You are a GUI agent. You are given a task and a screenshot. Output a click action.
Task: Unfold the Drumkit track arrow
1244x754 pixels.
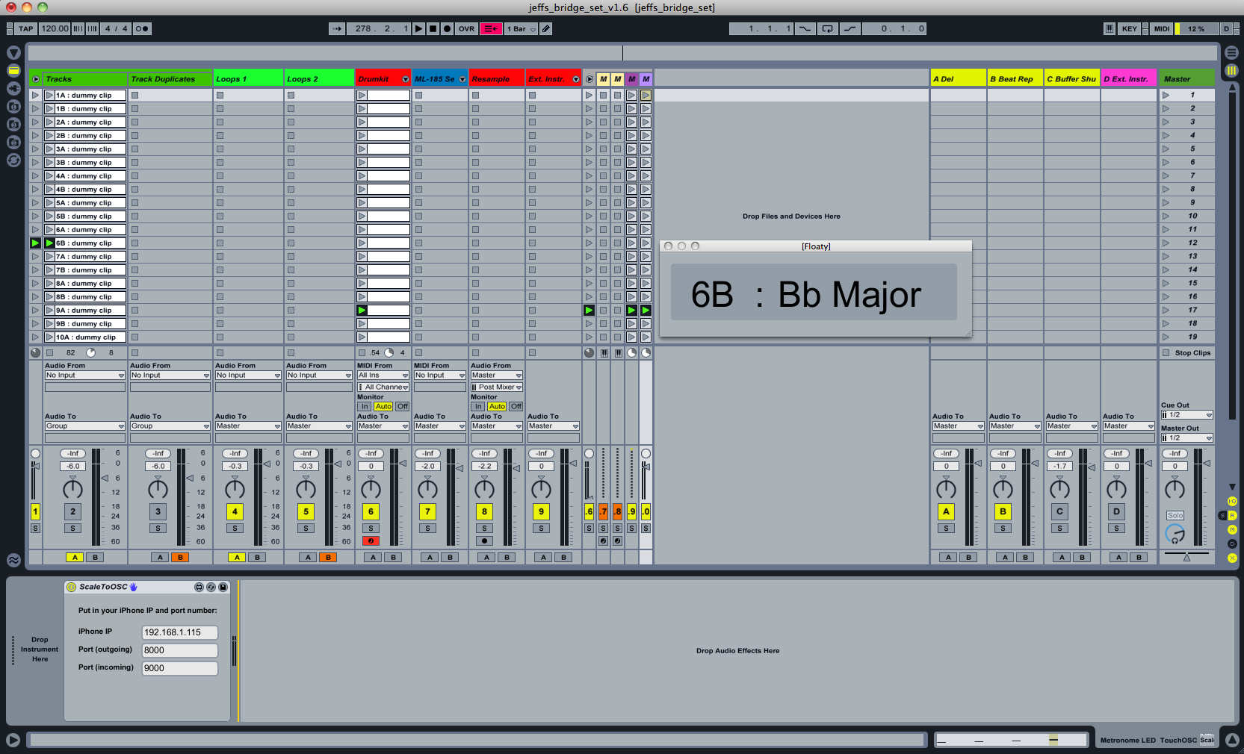pos(406,79)
